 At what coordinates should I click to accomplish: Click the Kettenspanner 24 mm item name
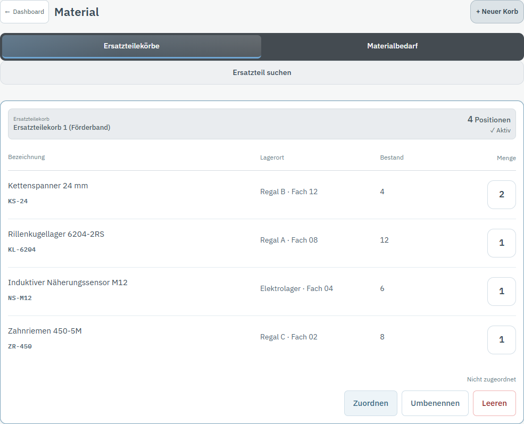pos(48,186)
